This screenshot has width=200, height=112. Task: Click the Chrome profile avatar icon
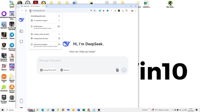(x=132, y=11)
